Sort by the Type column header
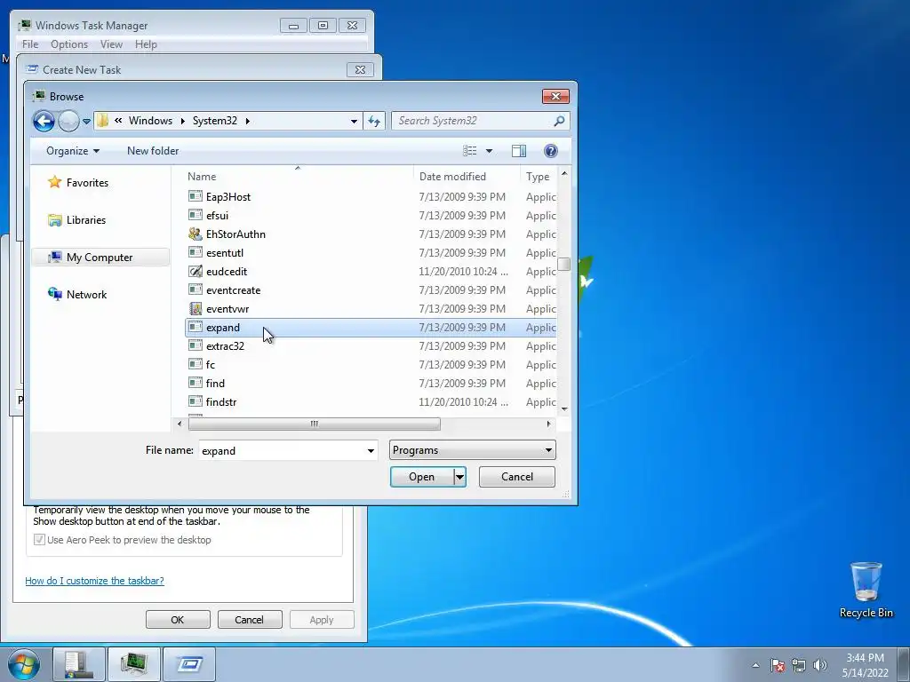The height and width of the screenshot is (682, 910). point(538,177)
